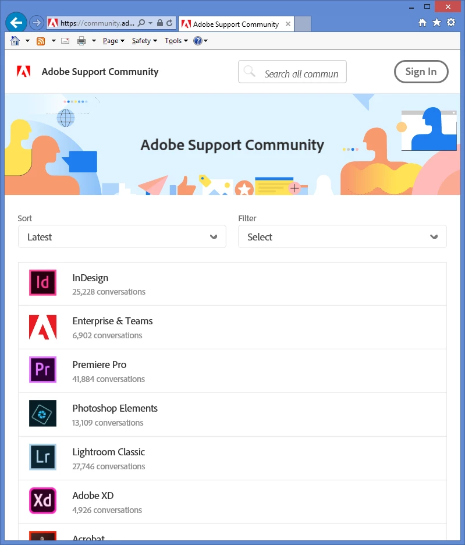Open the Lightroom Classic community
This screenshot has width=465, height=545.
(x=108, y=452)
